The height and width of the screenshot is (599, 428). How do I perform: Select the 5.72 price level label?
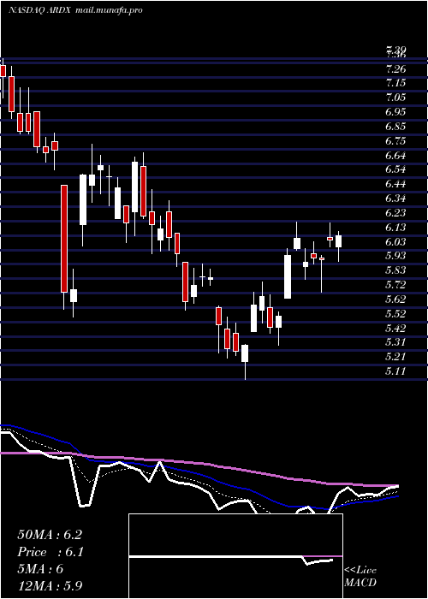(395, 285)
